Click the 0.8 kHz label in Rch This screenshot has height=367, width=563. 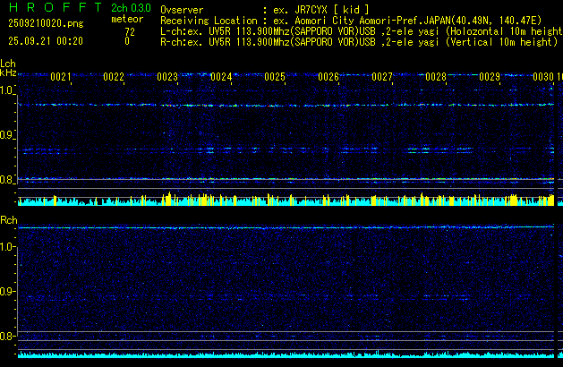coord(8,337)
